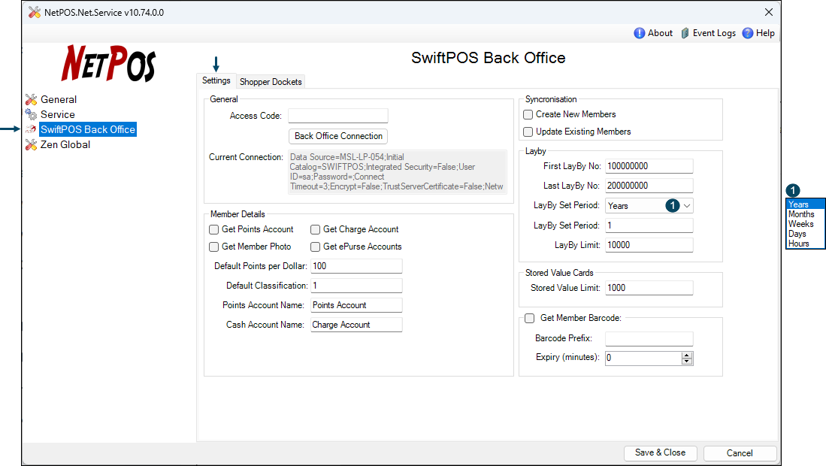826x466 pixels.
Task: Check the Get Member Photo option
Action: 213,247
